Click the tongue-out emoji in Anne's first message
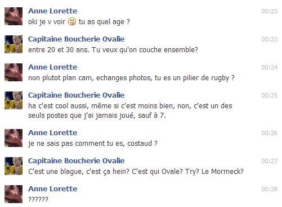 coord(72,21)
